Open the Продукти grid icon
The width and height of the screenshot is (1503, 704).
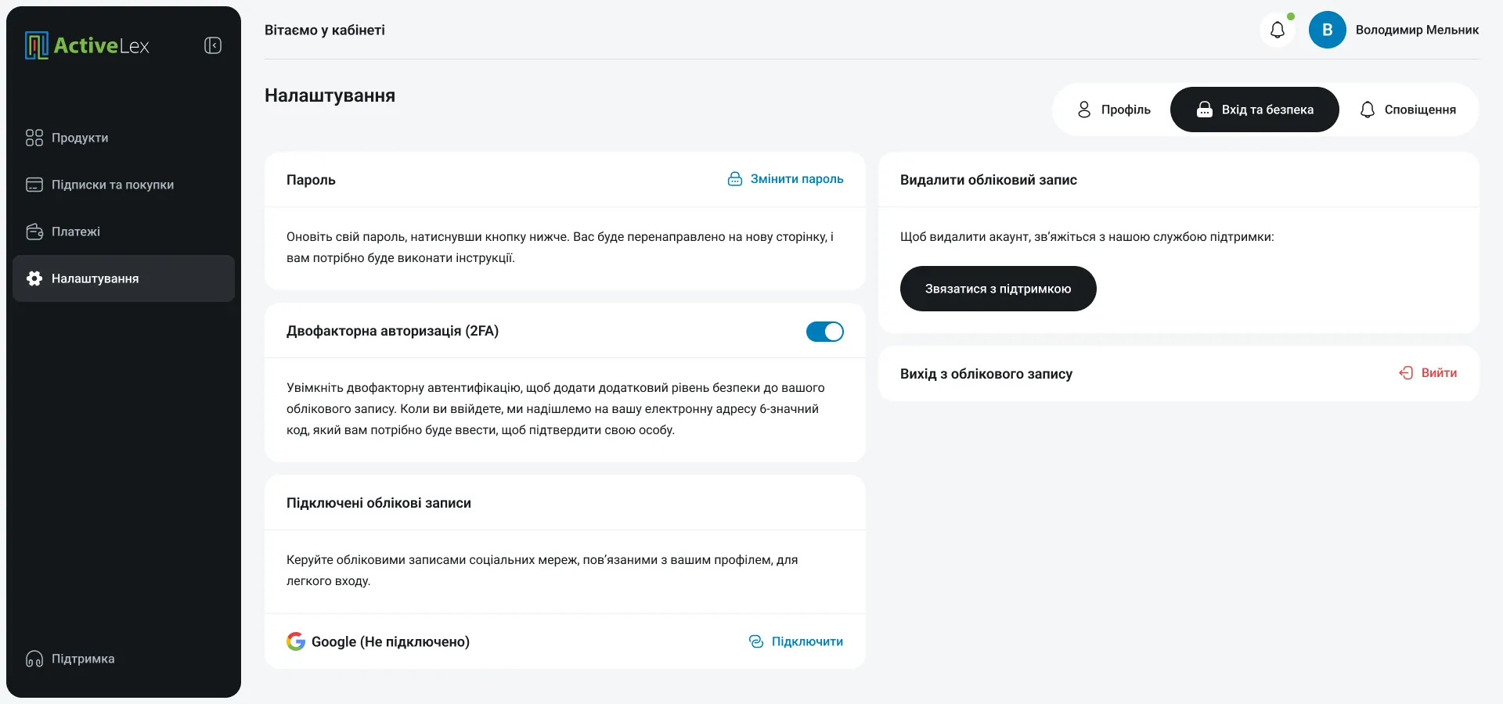tap(34, 138)
